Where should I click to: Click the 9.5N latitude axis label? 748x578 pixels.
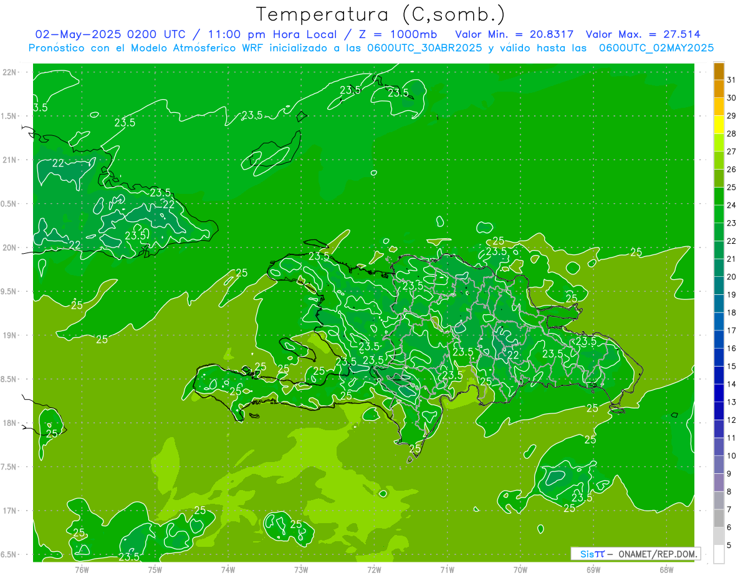(9, 291)
